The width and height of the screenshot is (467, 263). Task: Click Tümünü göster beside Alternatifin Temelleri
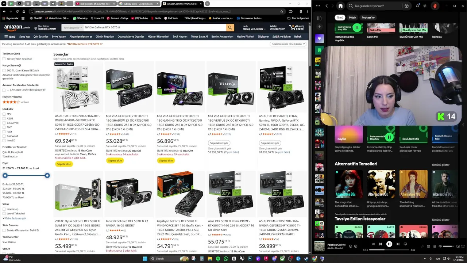440,165
